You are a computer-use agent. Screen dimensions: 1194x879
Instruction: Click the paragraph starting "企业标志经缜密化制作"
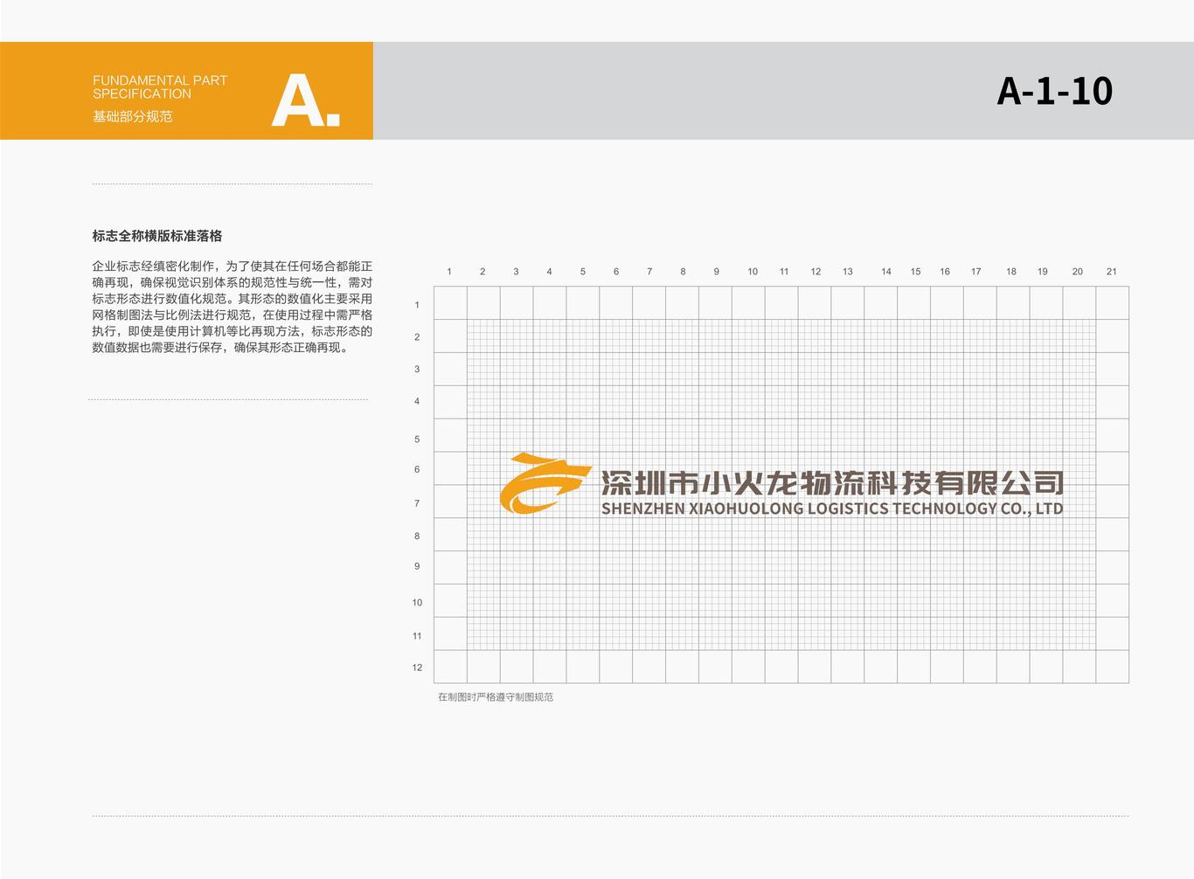233,307
